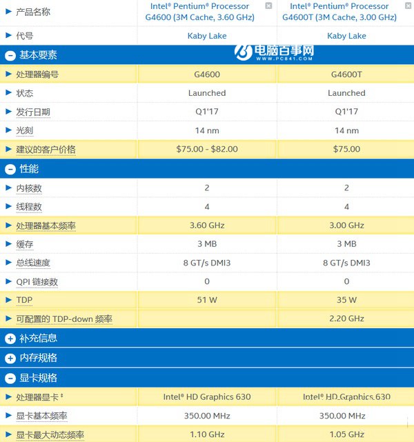414x442 pixels.
Task: Click the 内核数 row label
Action: pyautogui.click(x=29, y=188)
